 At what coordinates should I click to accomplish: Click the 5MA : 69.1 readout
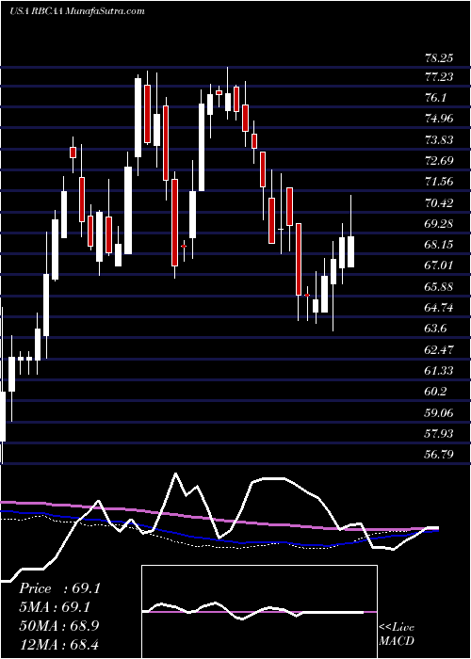pyautogui.click(x=55, y=607)
